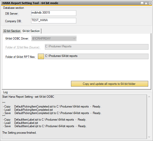
Task: Click the Log scrollbar track
Action: (149, 116)
